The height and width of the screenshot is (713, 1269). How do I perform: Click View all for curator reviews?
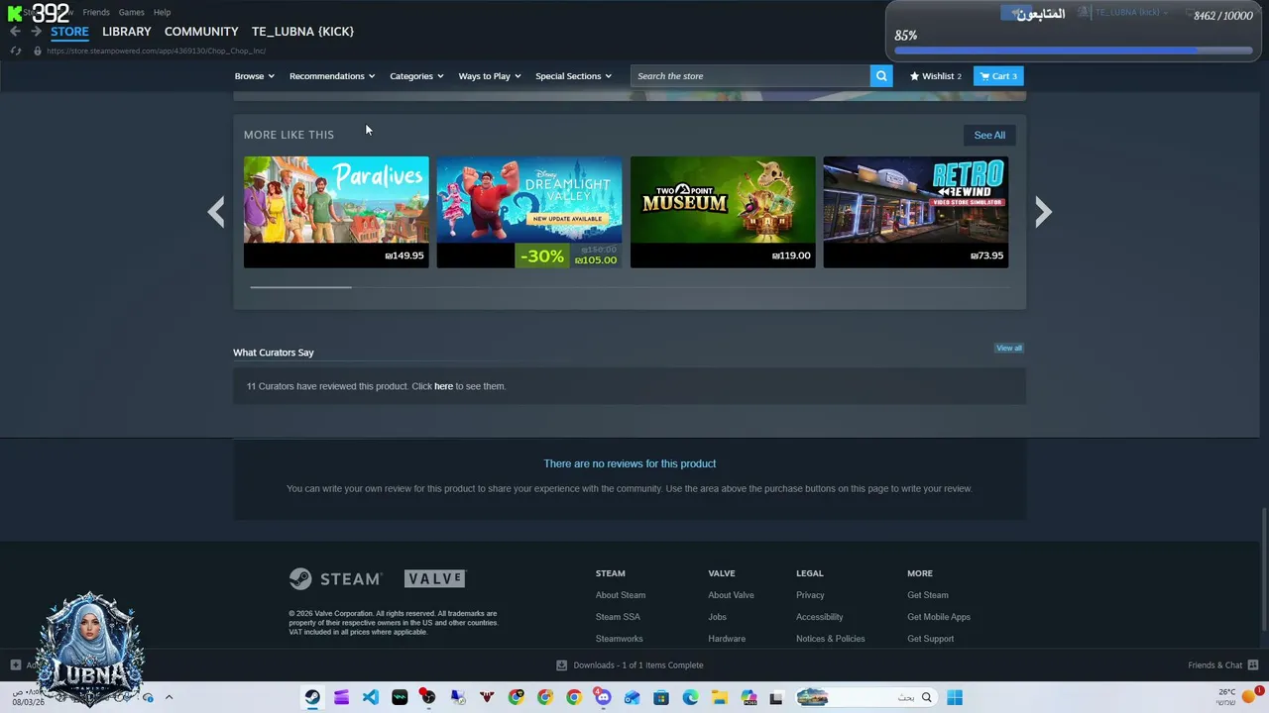point(1009,349)
